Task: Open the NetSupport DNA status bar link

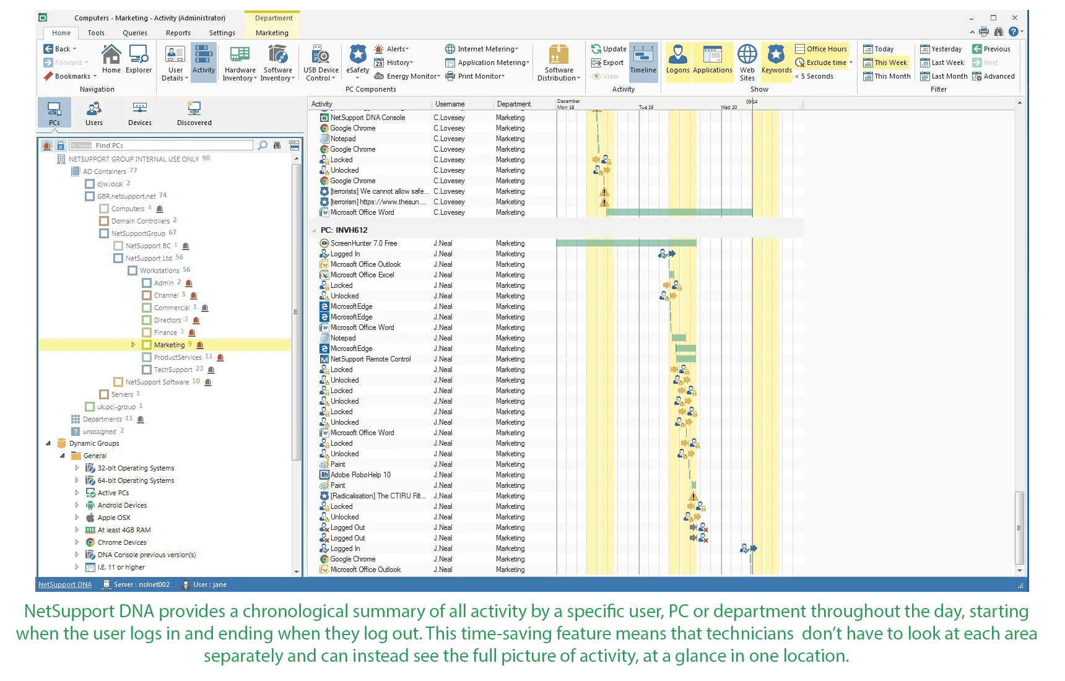Action: [65, 584]
